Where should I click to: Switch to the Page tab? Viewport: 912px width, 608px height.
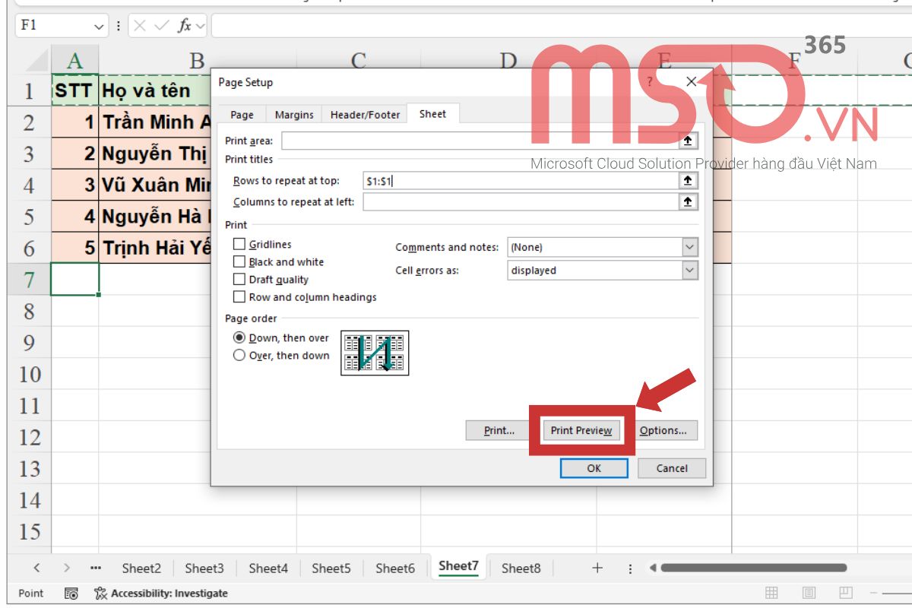(242, 115)
